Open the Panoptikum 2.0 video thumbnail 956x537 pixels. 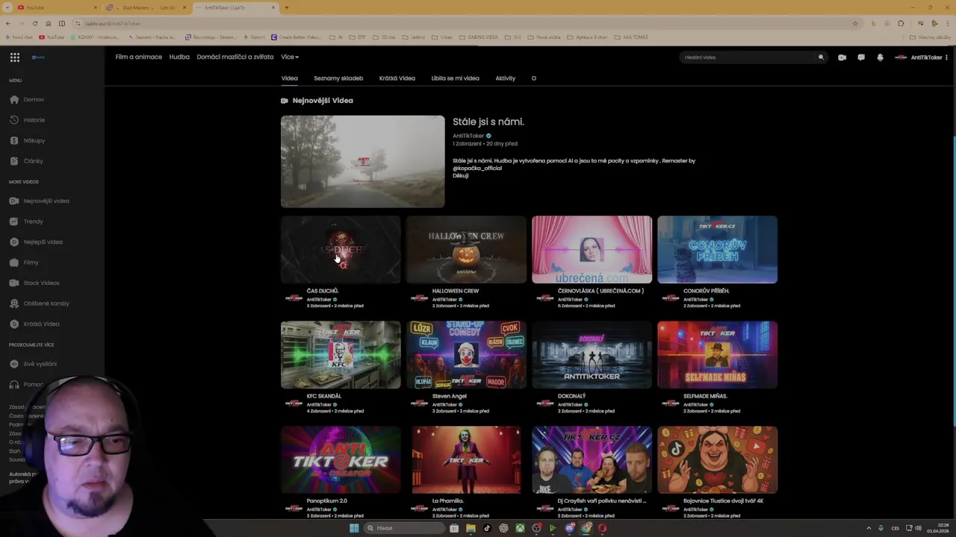(x=341, y=460)
